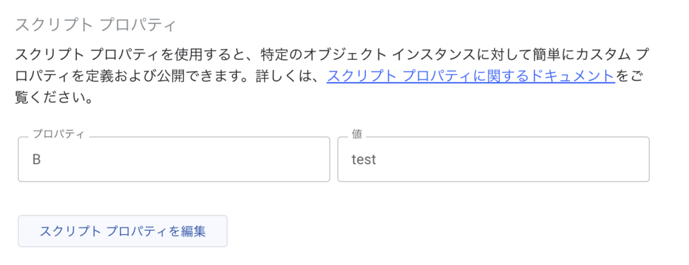Click the empty area right of test in the 値 field
Screen dimensions: 689x265
[512, 159]
